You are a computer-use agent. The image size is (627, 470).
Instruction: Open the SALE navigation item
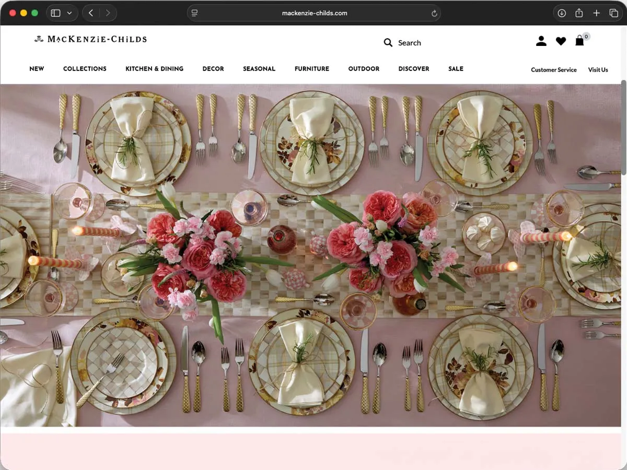click(456, 68)
